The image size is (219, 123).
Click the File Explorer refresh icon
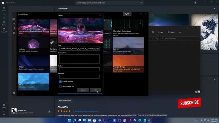click(157, 38)
